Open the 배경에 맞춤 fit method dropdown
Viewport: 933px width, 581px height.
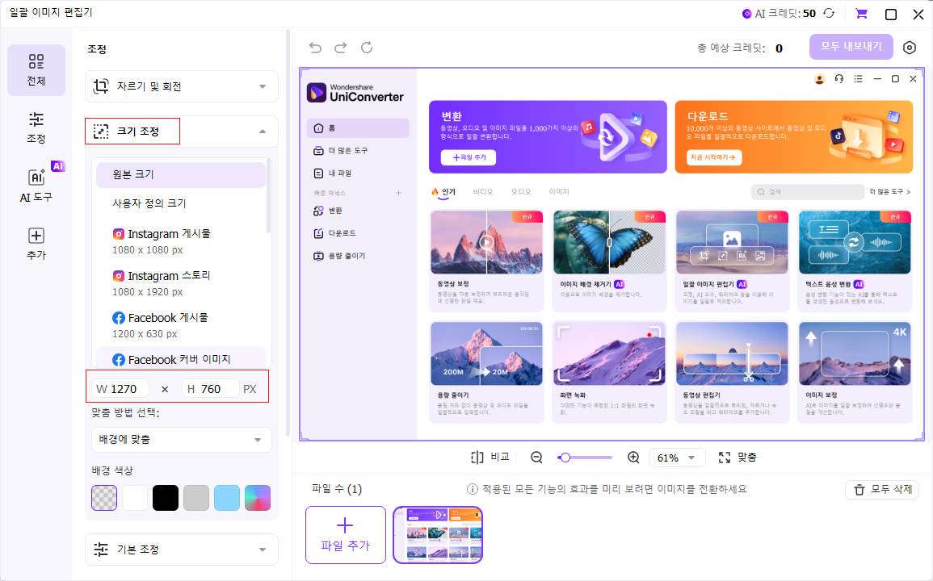pos(181,440)
